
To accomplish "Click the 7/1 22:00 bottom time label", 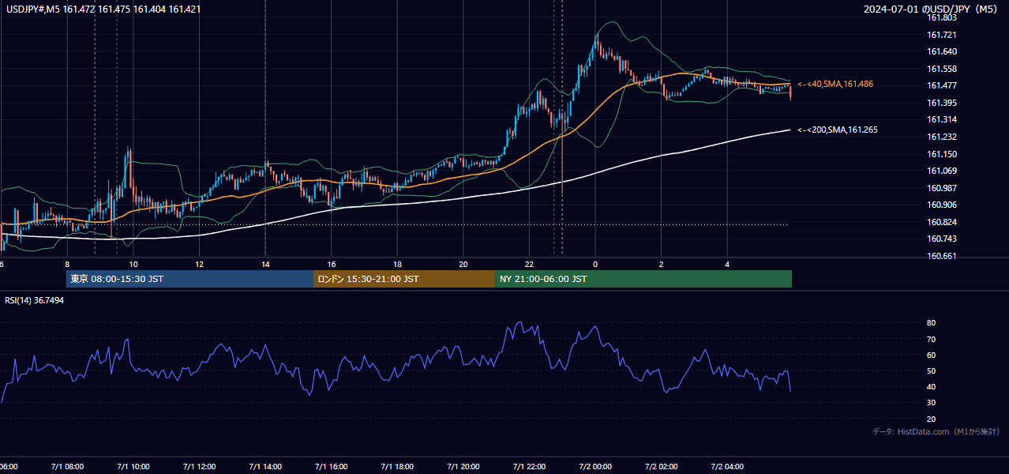I will 529,467.
